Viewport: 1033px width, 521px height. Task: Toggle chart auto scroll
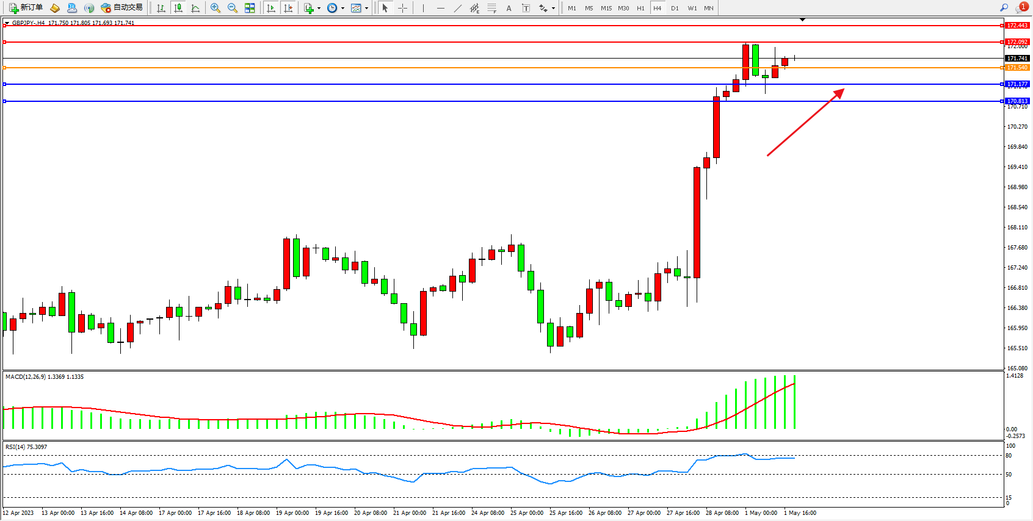271,8
